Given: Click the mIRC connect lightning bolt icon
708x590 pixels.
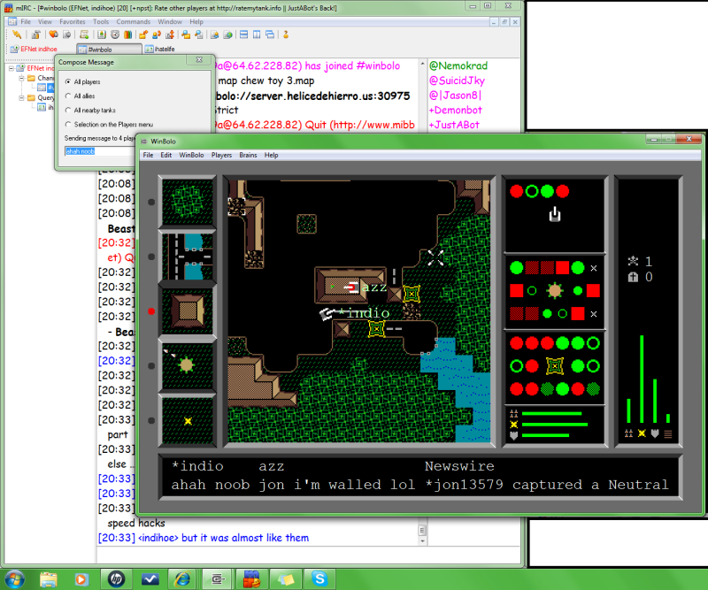Looking at the screenshot, I should click(18, 34).
